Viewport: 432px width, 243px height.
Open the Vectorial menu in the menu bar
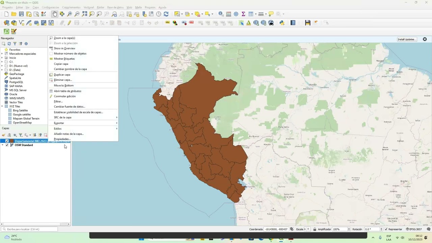click(89, 7)
